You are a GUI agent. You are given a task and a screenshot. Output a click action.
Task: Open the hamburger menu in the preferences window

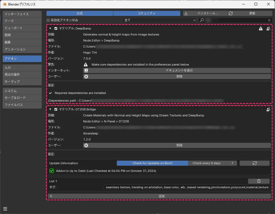pyautogui.click(x=5, y=209)
